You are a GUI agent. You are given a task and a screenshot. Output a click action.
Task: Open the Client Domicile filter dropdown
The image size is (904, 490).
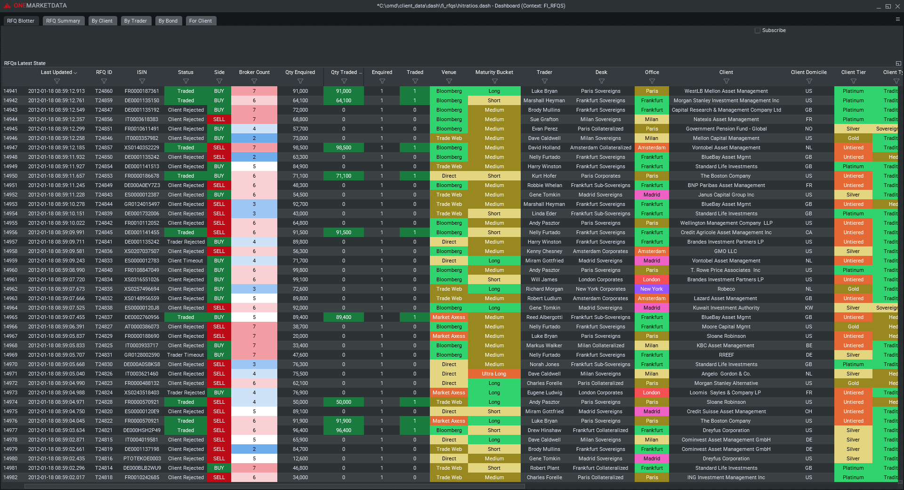809,81
